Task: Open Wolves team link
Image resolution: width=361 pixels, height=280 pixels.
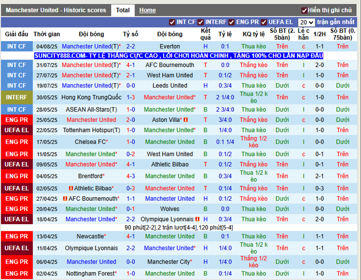Action: pos(170,209)
